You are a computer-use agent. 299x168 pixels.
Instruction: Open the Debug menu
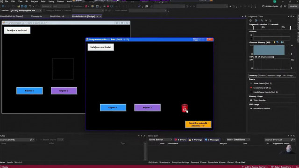51,1
